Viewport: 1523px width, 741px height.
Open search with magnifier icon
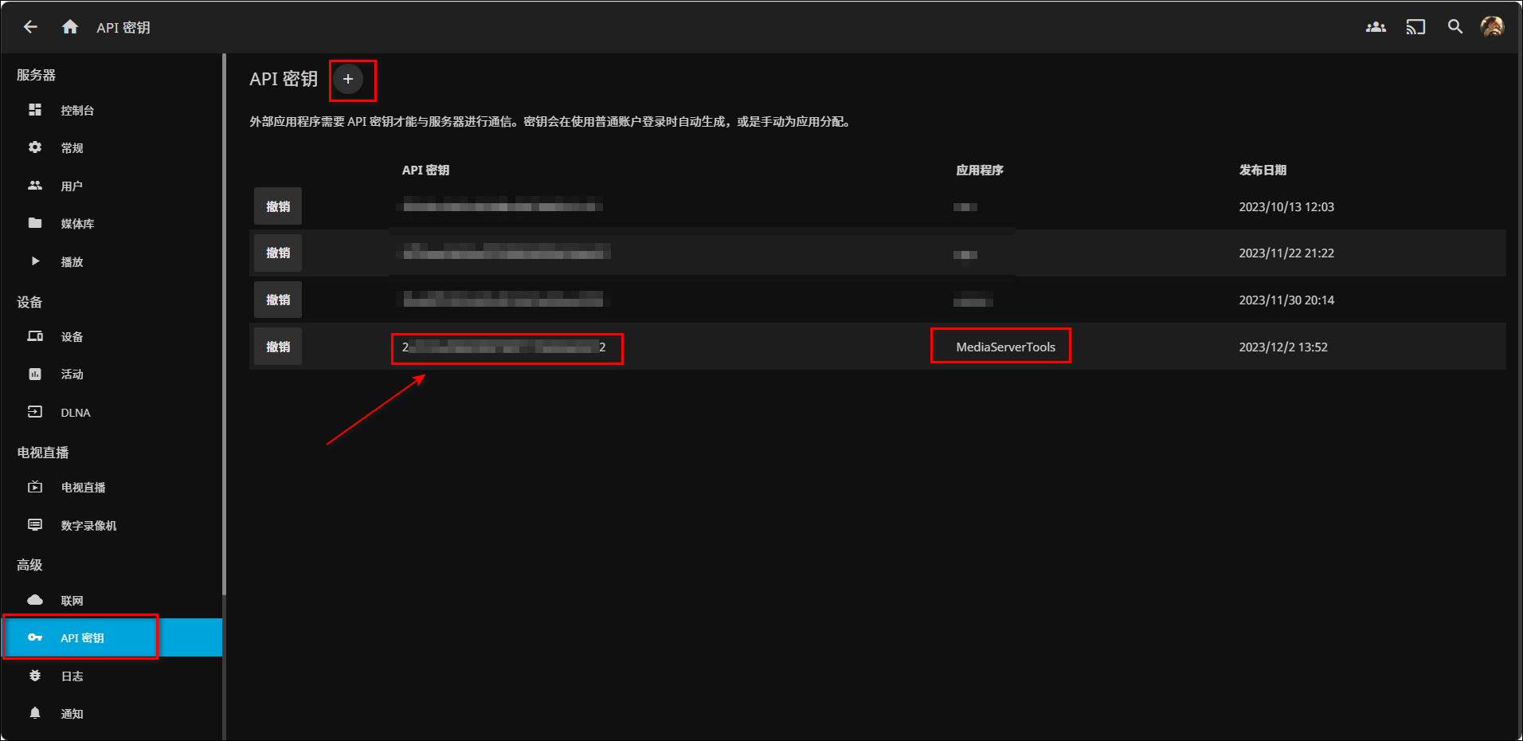tap(1454, 27)
